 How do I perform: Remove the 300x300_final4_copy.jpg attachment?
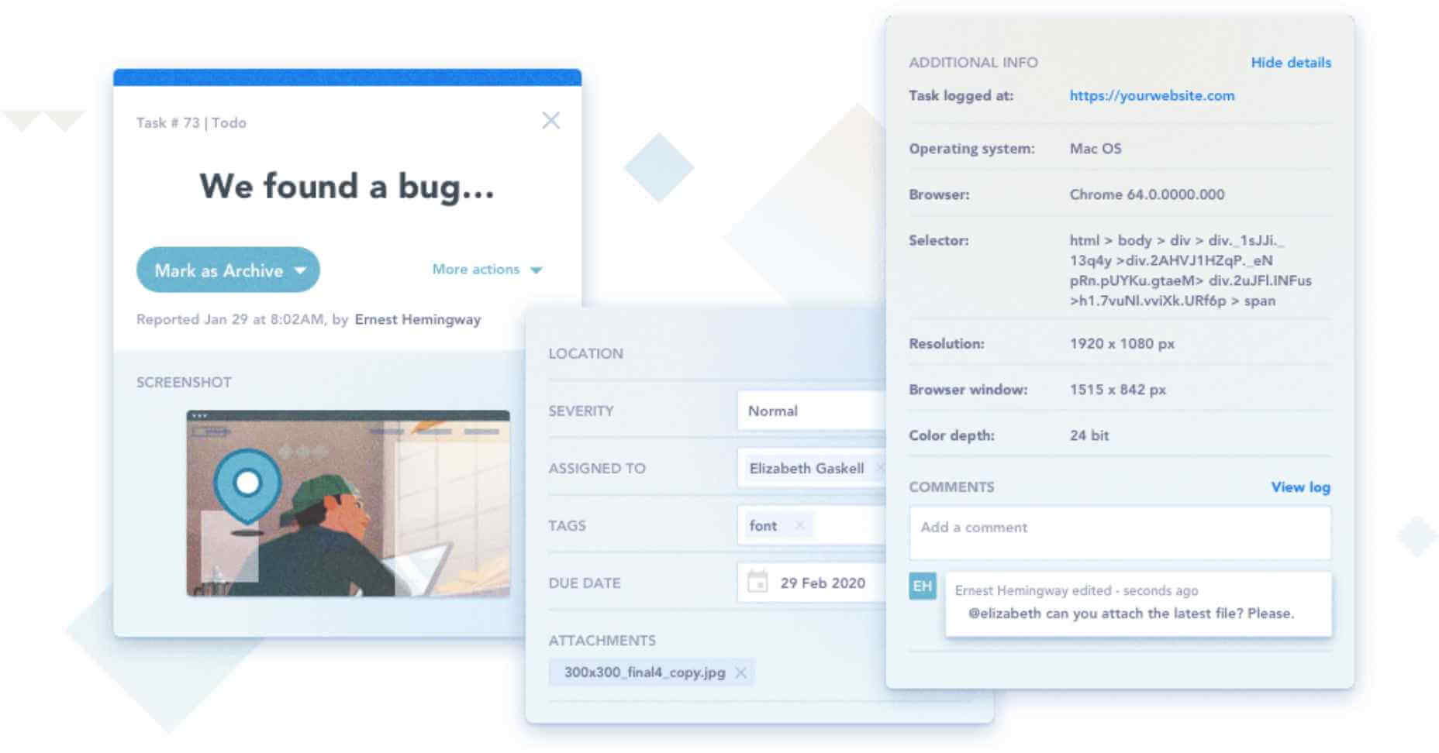(x=741, y=672)
